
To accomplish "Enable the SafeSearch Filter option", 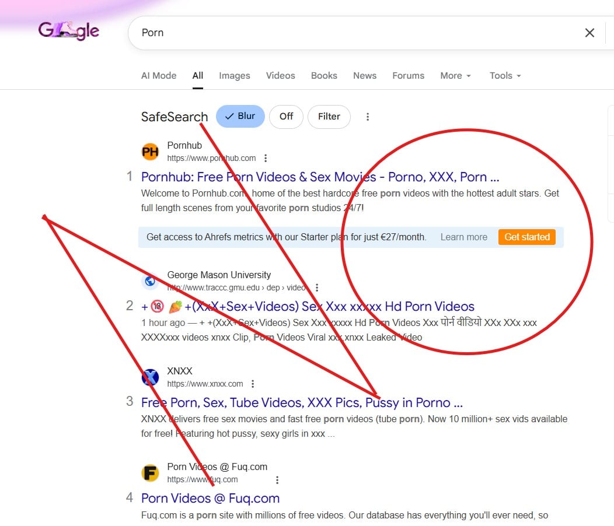I will [329, 116].
